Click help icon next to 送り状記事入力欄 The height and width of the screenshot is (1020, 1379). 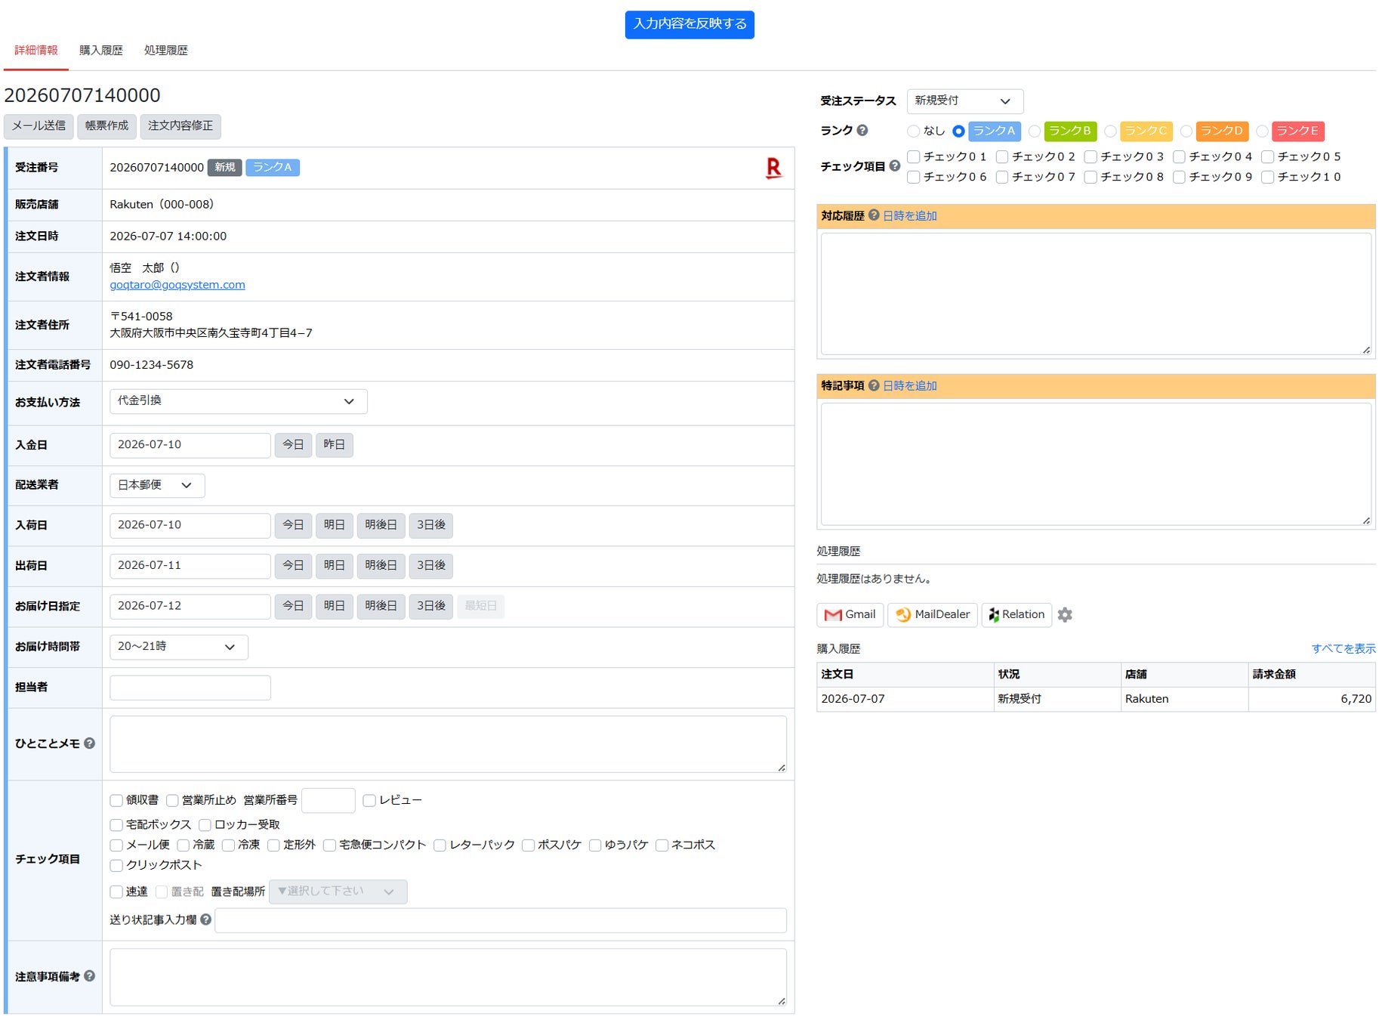[x=205, y=920]
